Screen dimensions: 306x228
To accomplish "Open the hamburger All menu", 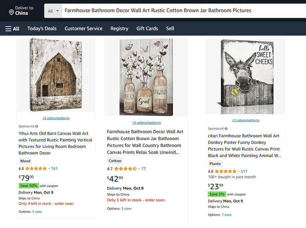I will pyautogui.click(x=12, y=29).
